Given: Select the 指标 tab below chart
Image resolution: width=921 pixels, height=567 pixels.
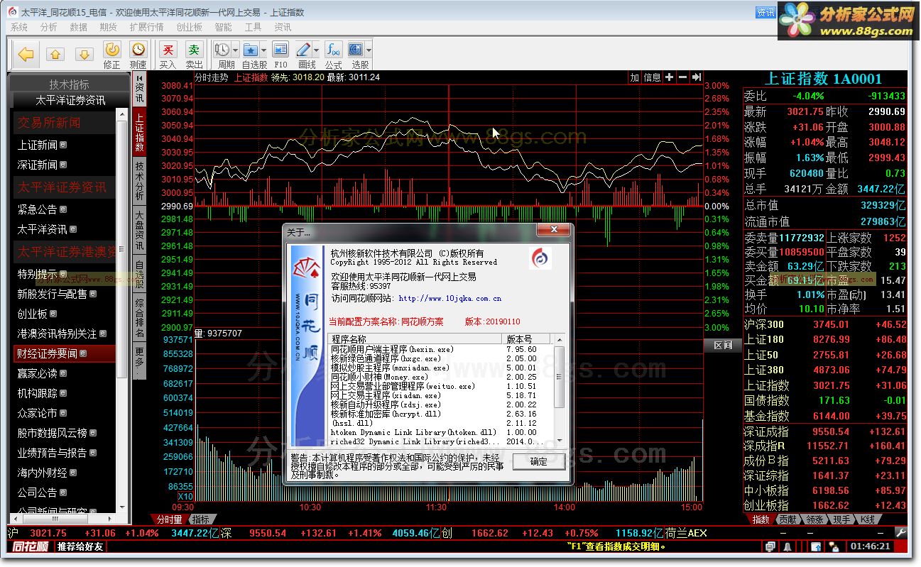Looking at the screenshot, I should 200,519.
